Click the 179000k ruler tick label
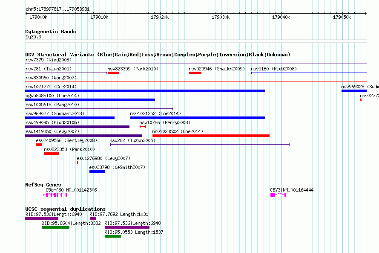 click(x=38, y=17)
